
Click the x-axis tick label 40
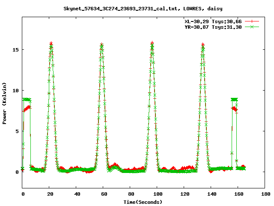(x=77, y=194)
